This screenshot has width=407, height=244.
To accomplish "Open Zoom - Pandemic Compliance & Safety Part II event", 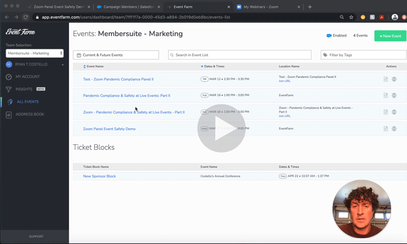I will 134,112.
